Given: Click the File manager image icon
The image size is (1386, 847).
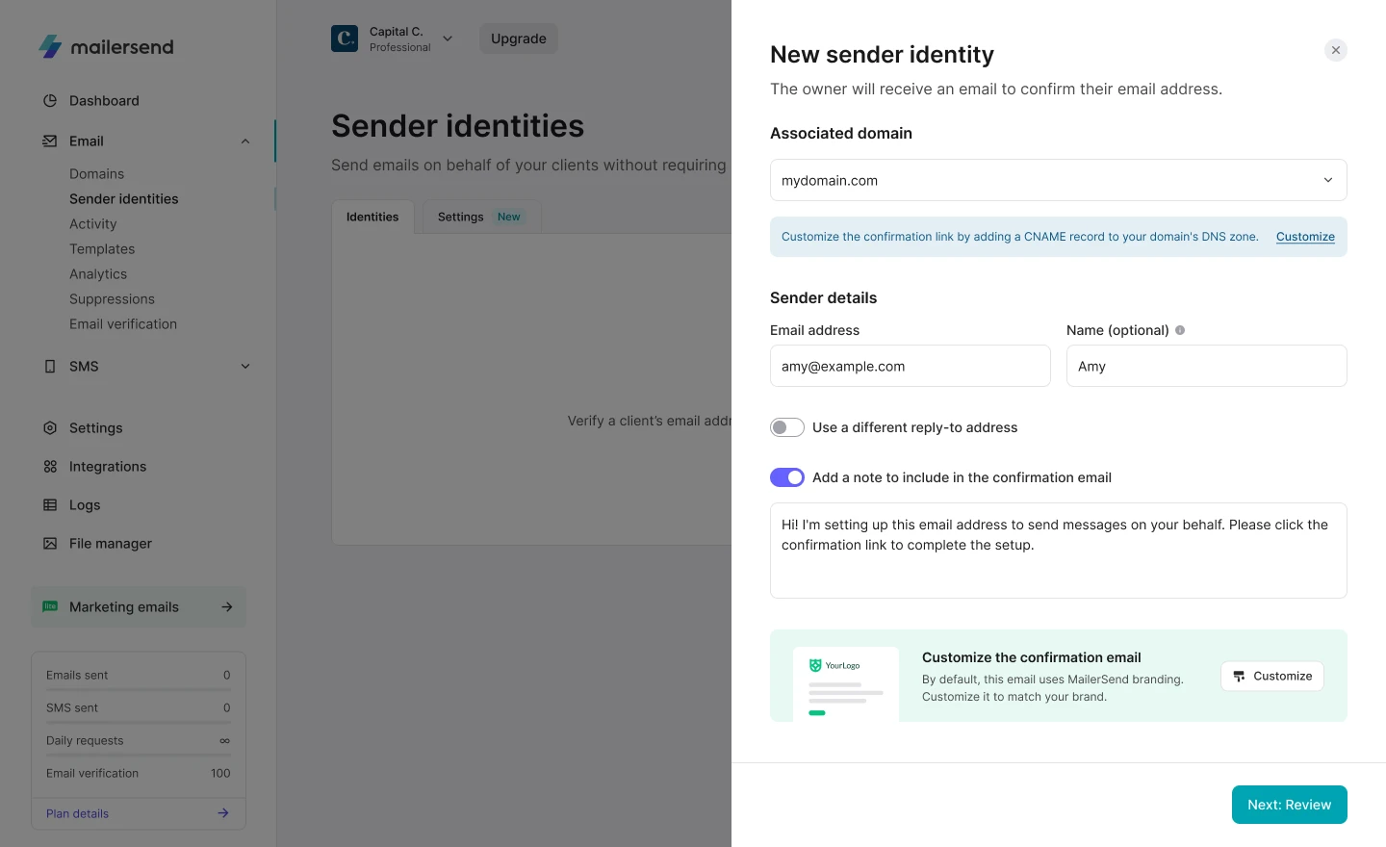Looking at the screenshot, I should [x=50, y=544].
